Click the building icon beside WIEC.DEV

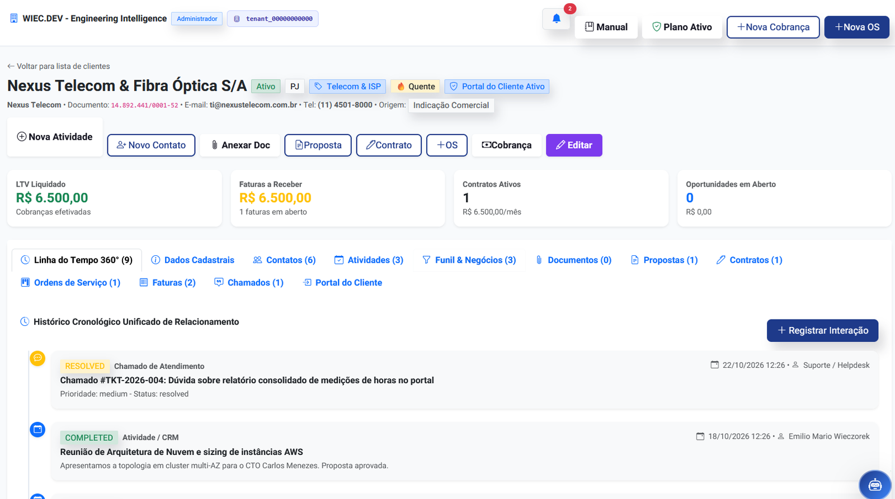pos(14,18)
